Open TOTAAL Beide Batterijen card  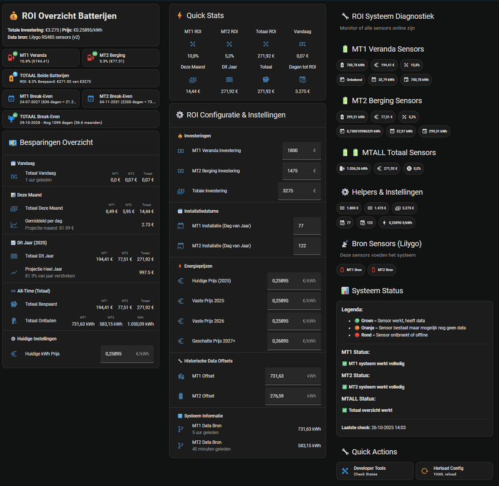(x=81, y=78)
